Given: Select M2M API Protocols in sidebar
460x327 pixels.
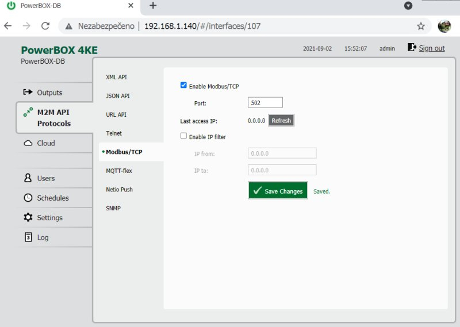Looking at the screenshot, I should [x=54, y=118].
